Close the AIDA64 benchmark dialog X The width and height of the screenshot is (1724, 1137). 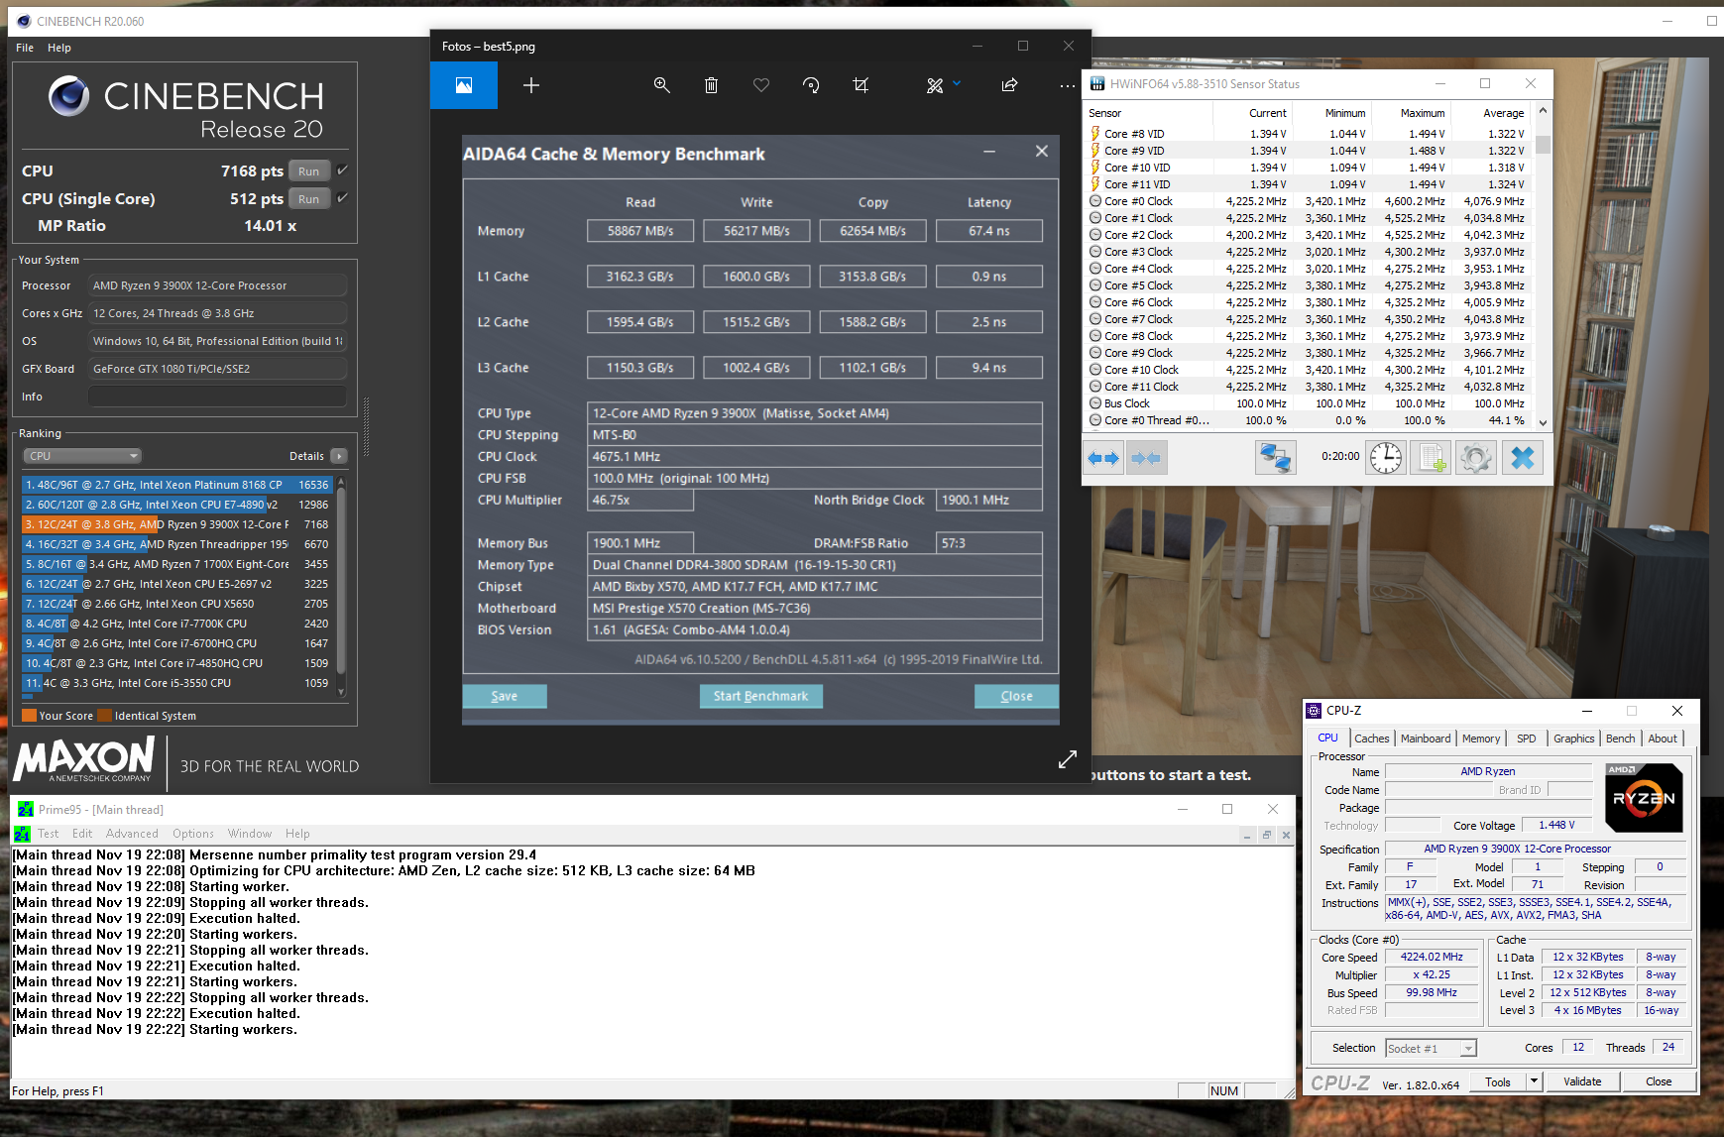point(1041,151)
